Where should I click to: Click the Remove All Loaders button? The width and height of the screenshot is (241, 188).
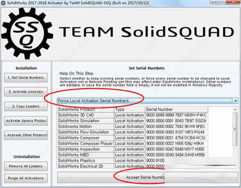(26, 166)
